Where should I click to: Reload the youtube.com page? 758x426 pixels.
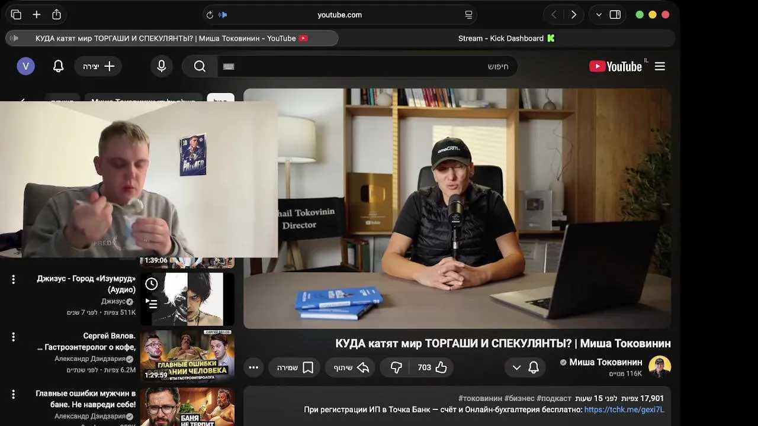[x=209, y=15]
